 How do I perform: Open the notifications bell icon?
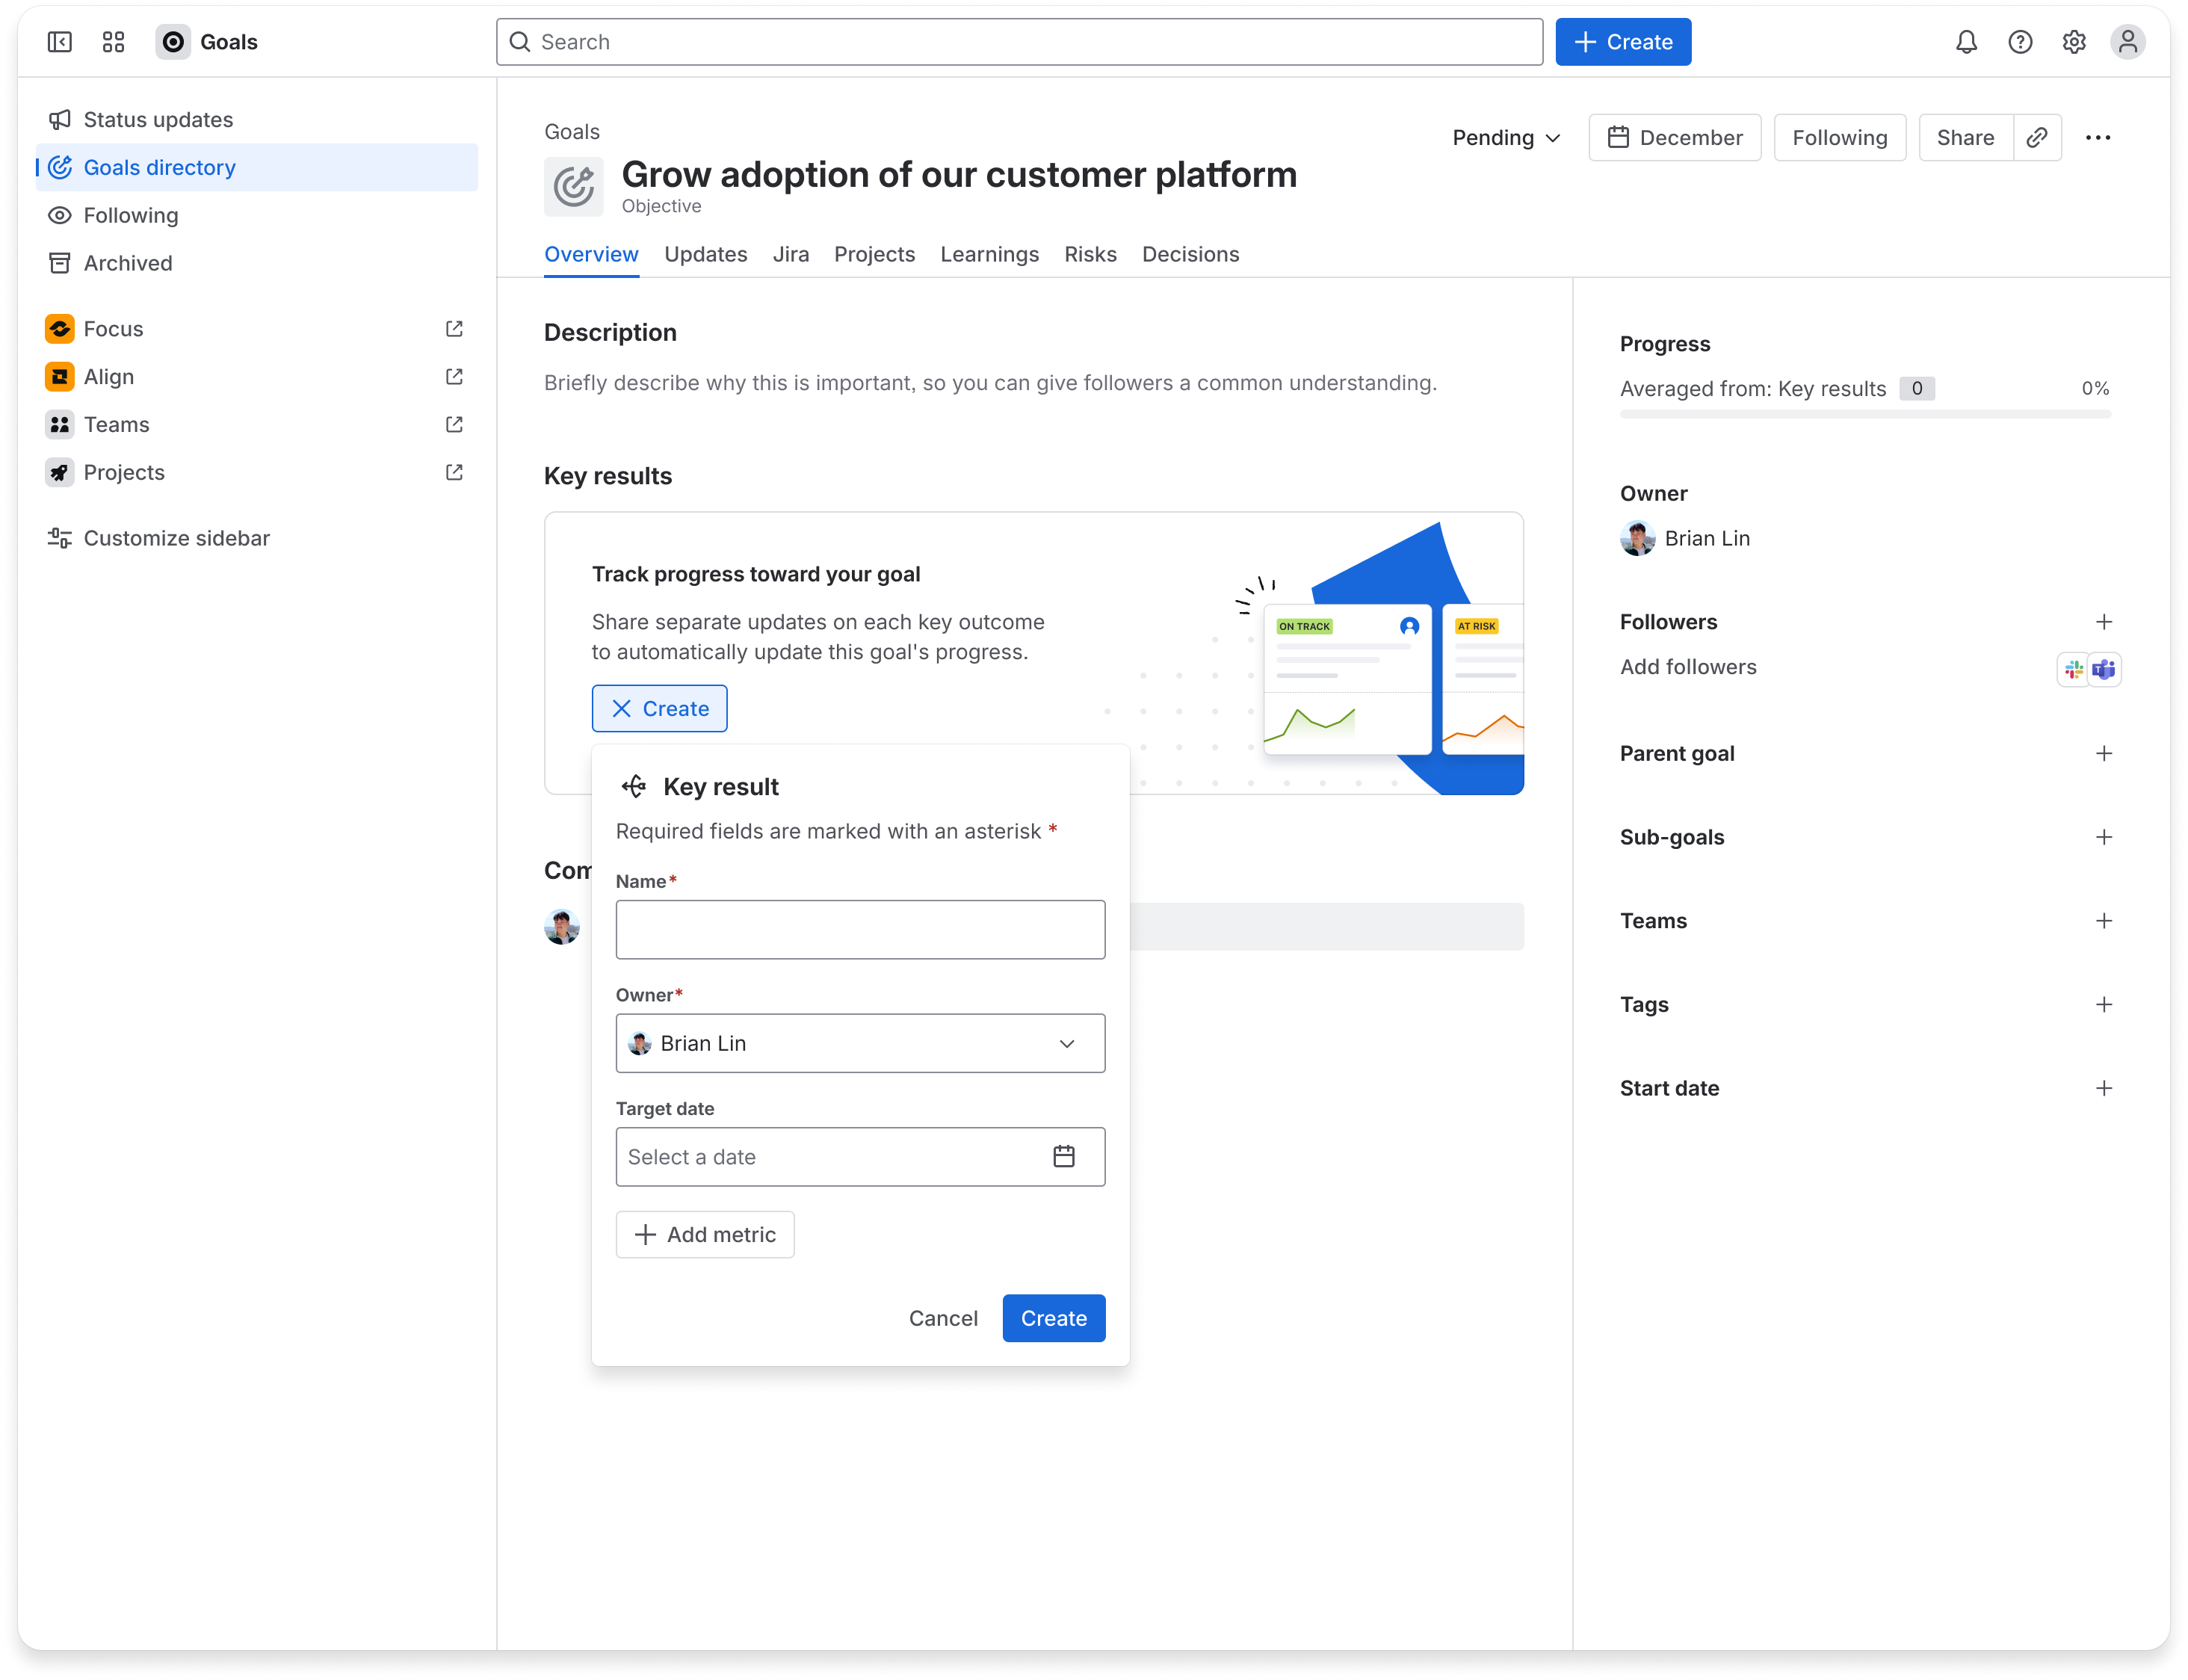click(x=1965, y=41)
